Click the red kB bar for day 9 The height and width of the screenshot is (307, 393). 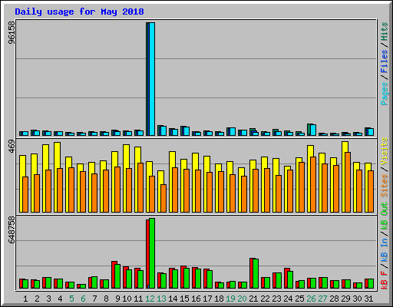click(x=113, y=275)
